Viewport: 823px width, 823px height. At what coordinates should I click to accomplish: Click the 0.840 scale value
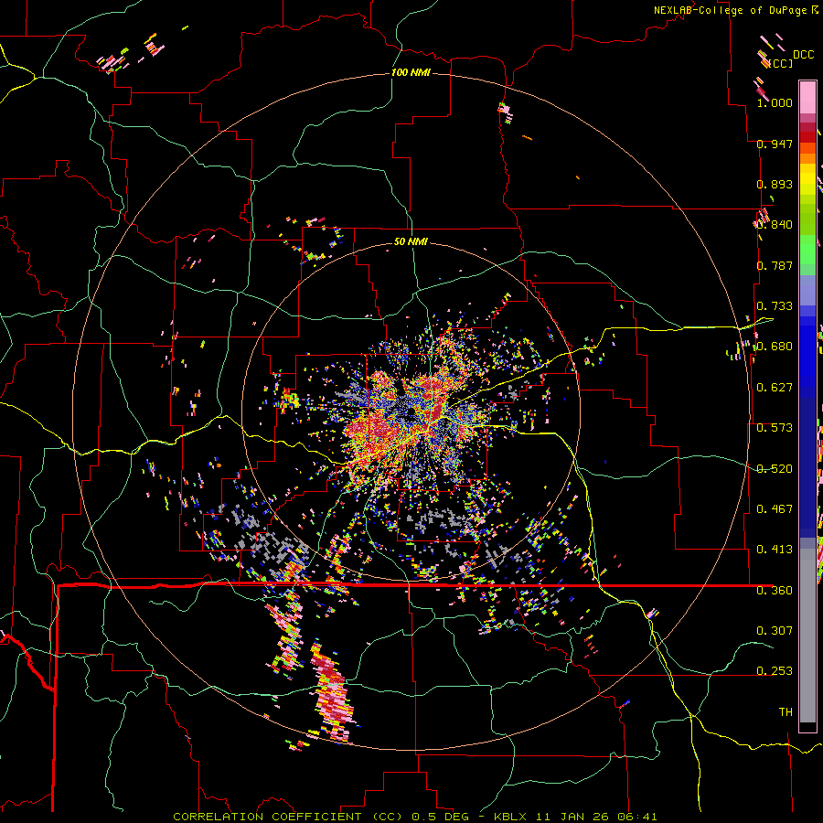coord(775,225)
